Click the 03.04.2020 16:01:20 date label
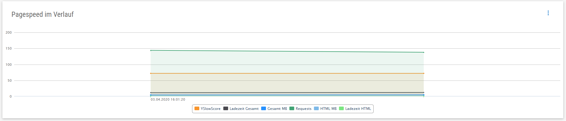 [168, 99]
